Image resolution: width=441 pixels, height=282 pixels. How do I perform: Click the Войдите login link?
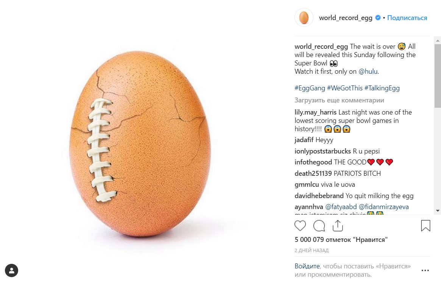[307, 266]
